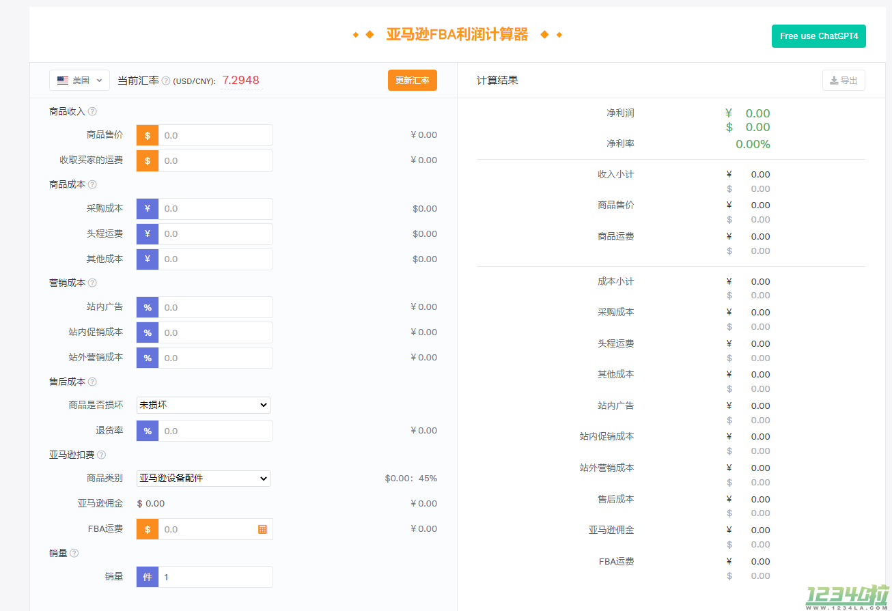
Task: Click the $0.00：45% commission rate text
Action: pyautogui.click(x=410, y=478)
